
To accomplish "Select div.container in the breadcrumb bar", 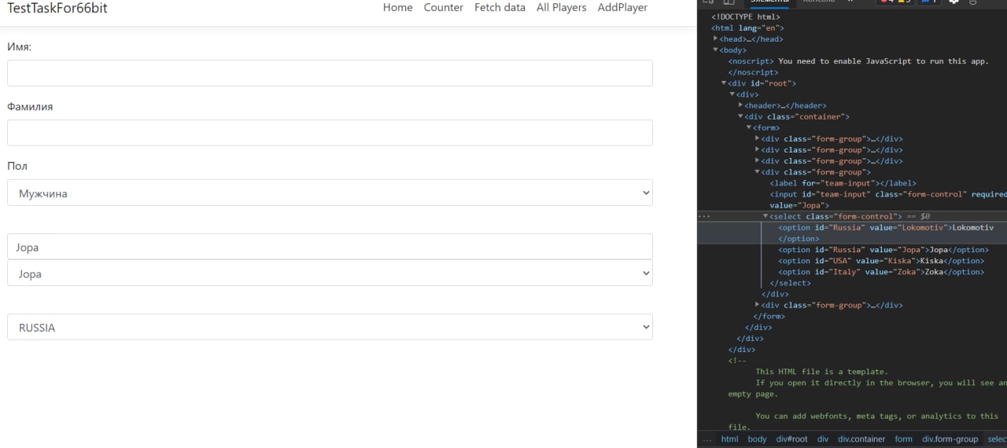I will tap(861, 439).
